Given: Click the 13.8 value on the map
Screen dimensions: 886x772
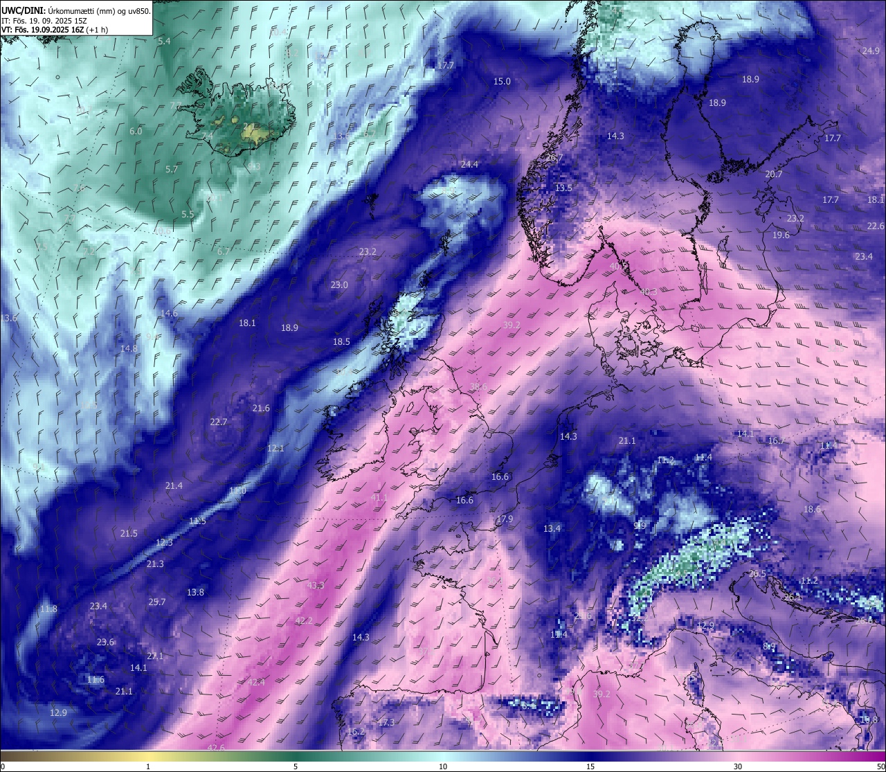Looking at the screenshot, I should (196, 593).
